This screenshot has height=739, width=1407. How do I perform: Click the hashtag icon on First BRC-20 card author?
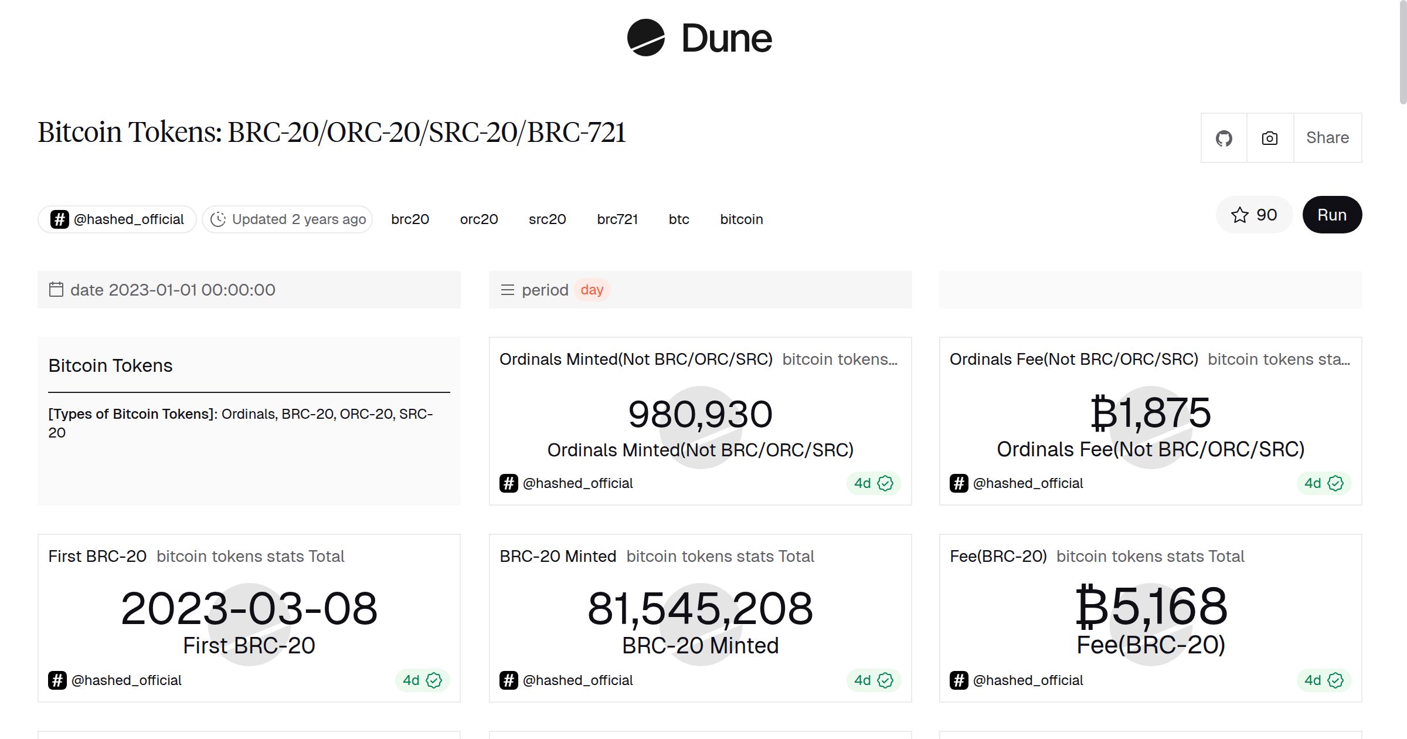(56, 680)
